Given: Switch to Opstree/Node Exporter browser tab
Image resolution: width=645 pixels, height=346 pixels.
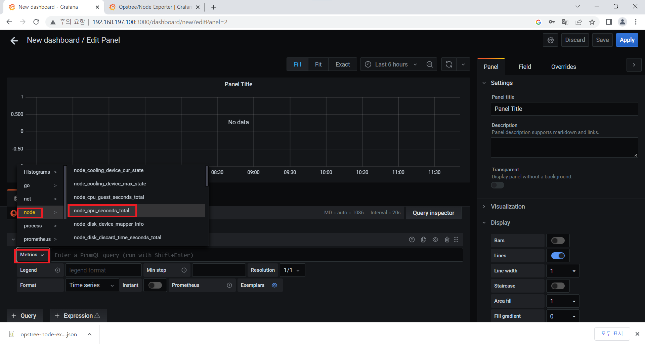Looking at the screenshot, I should [155, 7].
